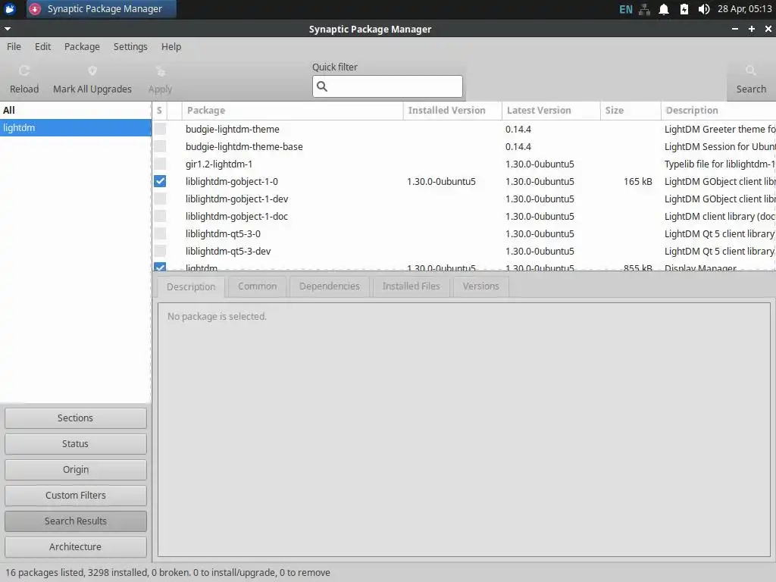
Task: Click the Custom Filters button
Action: tap(76, 496)
